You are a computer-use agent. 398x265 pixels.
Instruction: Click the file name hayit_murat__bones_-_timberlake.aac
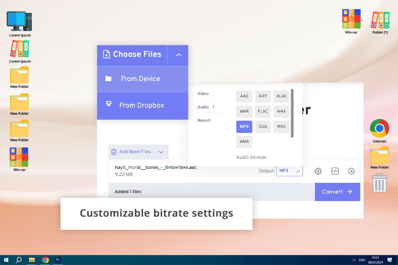[155, 167]
